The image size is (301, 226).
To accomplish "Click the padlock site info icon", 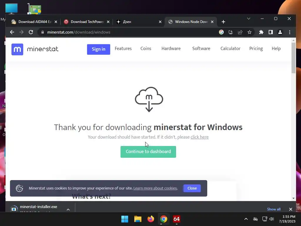I will tap(43, 32).
